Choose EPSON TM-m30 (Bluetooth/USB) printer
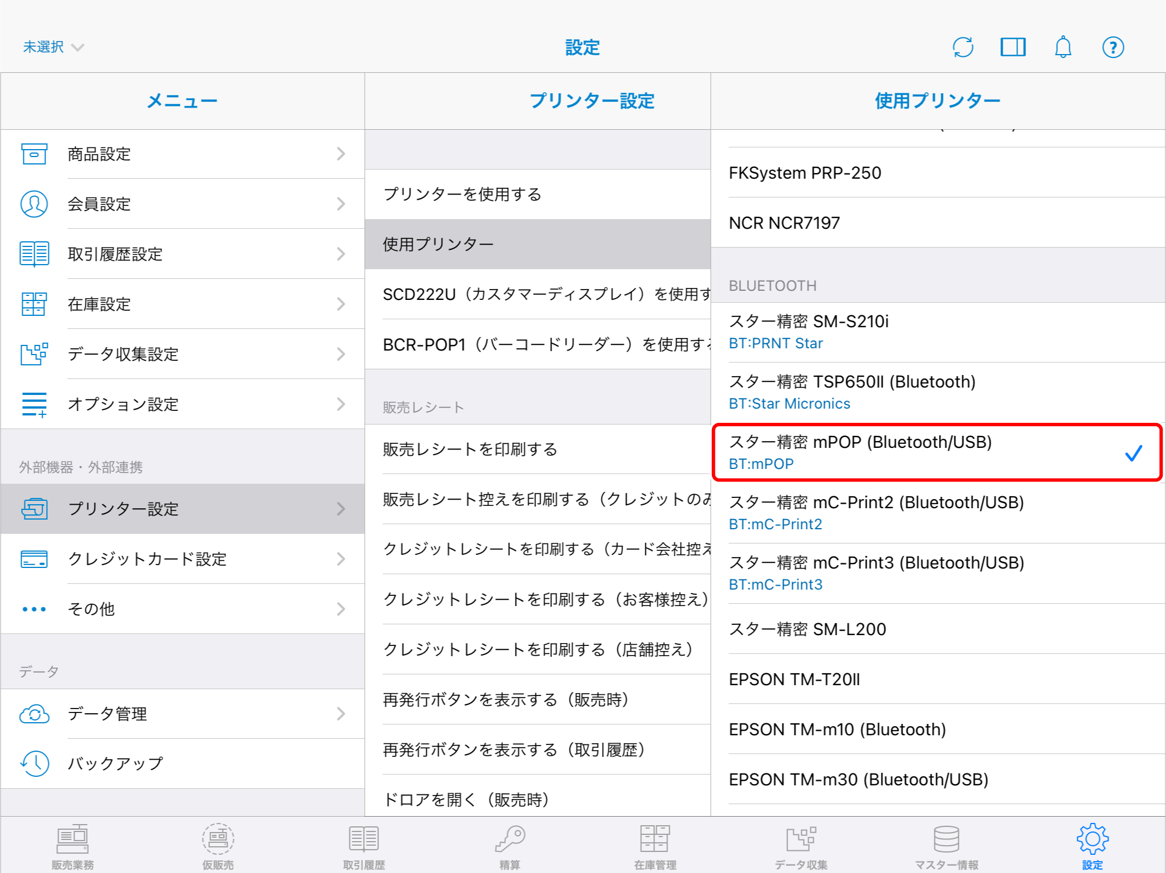The width and height of the screenshot is (1166, 873). pos(939,779)
